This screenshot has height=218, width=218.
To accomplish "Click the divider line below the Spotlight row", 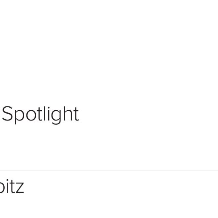I will [109, 170].
